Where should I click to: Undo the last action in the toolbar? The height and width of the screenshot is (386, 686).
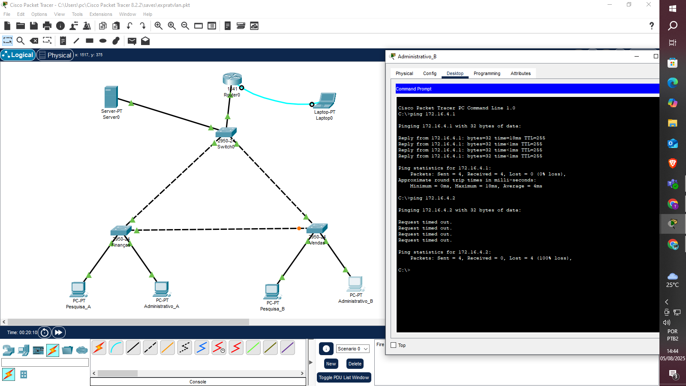129,26
